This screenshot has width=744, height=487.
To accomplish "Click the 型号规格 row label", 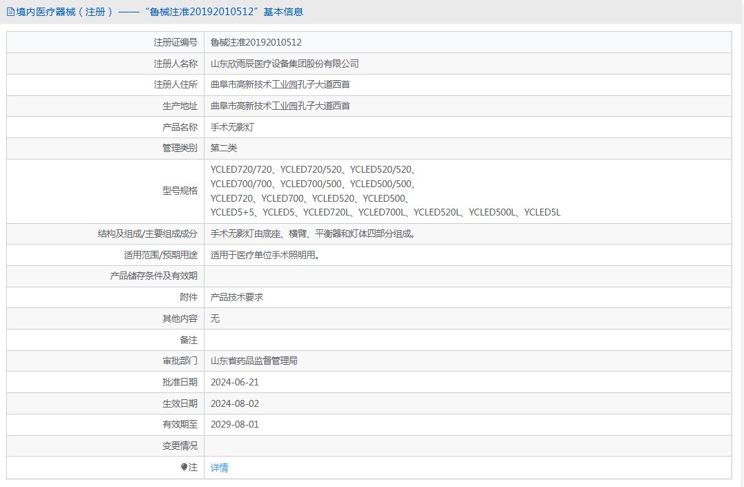I will pyautogui.click(x=180, y=191).
